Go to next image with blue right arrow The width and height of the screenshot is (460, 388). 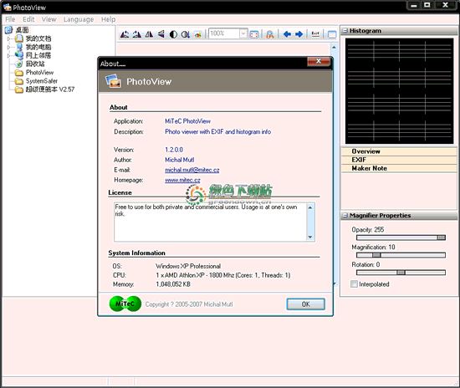coord(299,34)
